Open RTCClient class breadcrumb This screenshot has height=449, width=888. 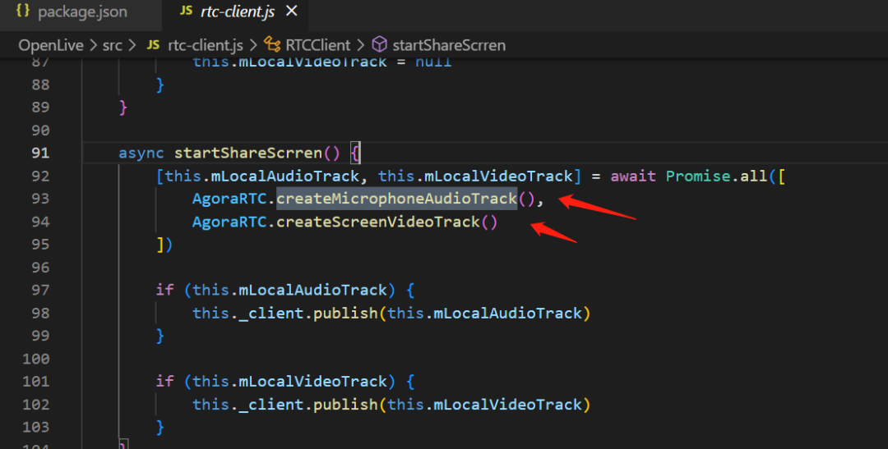tap(317, 45)
